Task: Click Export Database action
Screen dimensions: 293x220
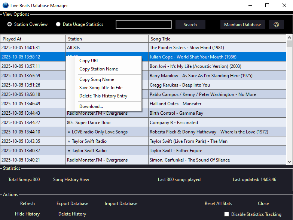Action: (x=72, y=204)
